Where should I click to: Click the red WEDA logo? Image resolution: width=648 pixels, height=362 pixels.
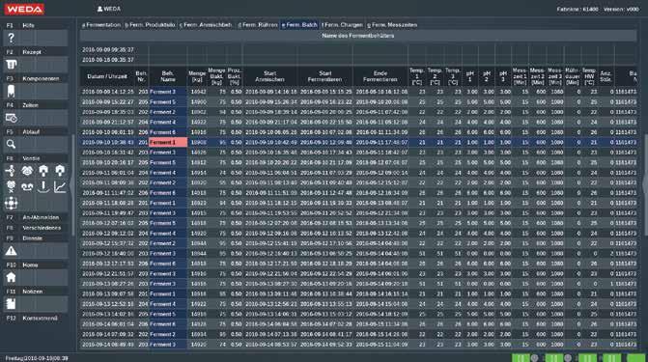24,9
